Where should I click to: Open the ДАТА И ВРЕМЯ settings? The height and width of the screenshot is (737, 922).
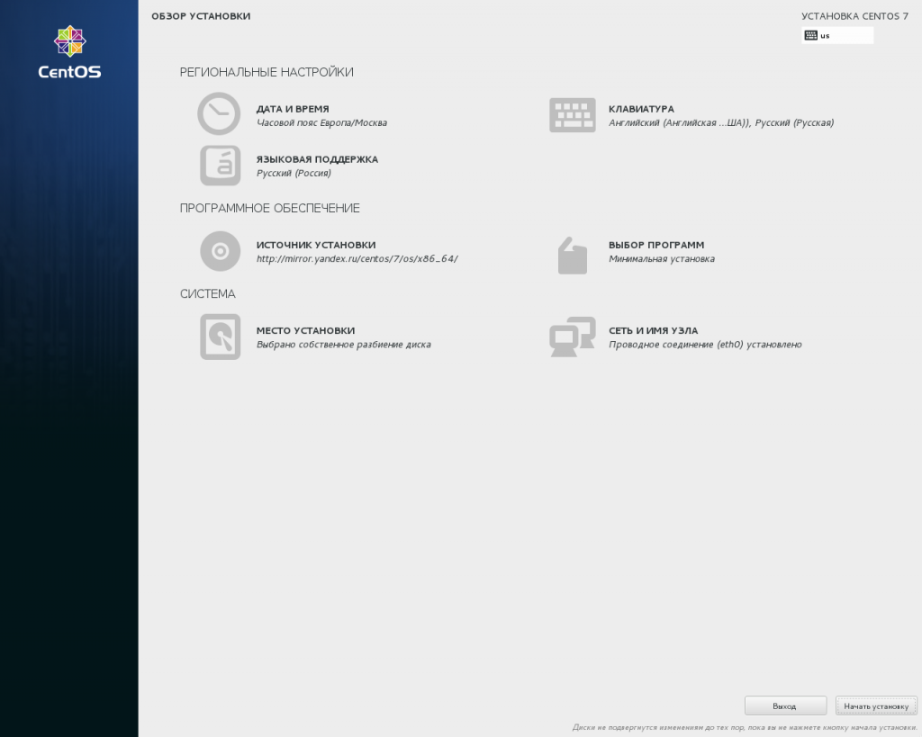[293, 109]
